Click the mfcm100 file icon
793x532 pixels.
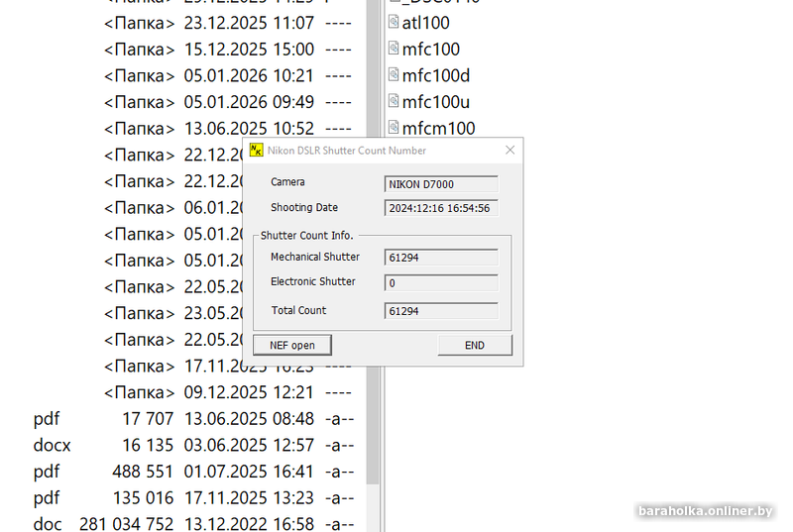394,126
